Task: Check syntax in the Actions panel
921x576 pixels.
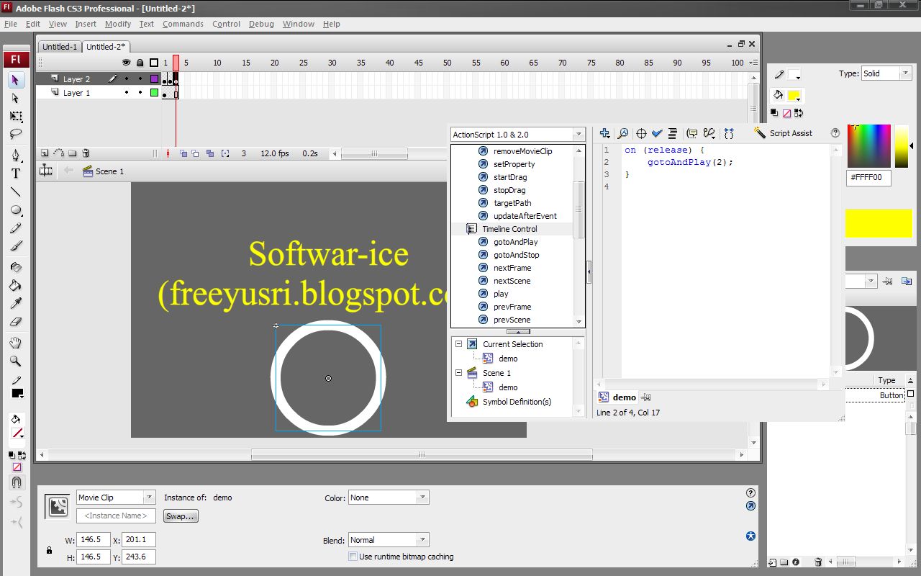Action: [x=657, y=133]
